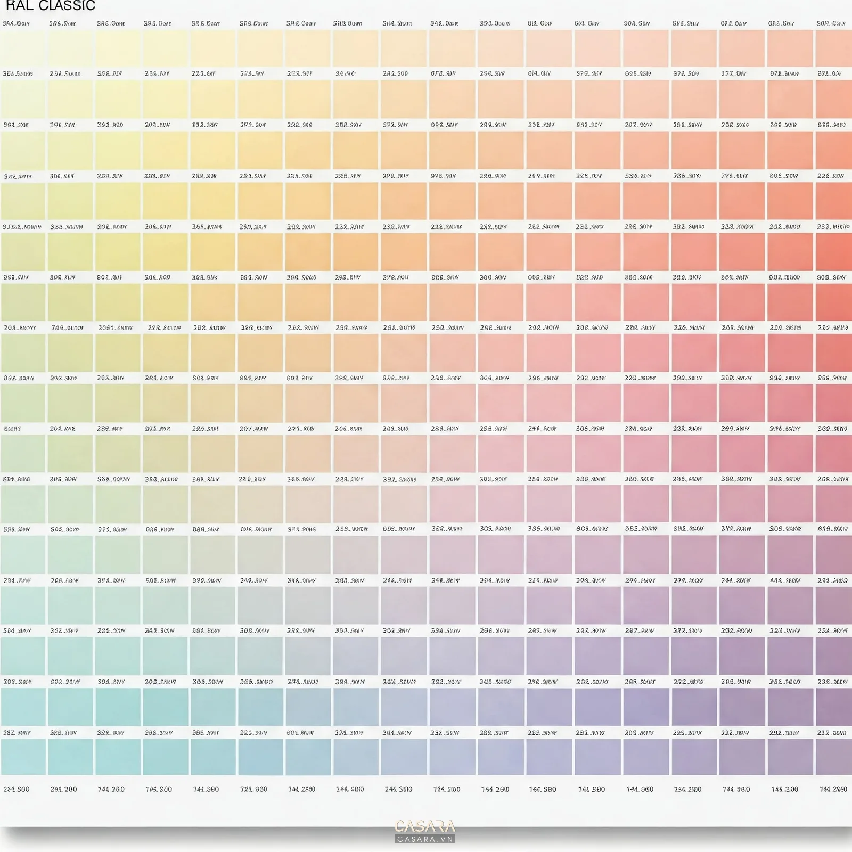Click the bottom code label 224 S60

pos(17,789)
